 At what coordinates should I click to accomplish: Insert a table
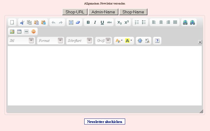pyautogui.click(x=19, y=32)
